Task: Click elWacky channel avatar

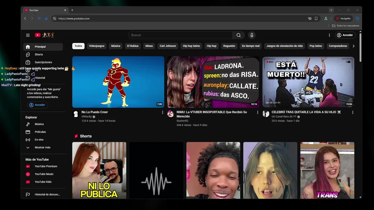Action: pos(76,114)
